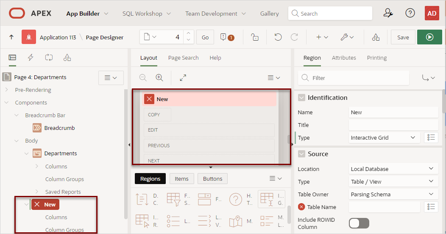
Task: Click the Application 113 breadcrumb link
Action: [x=58, y=37]
